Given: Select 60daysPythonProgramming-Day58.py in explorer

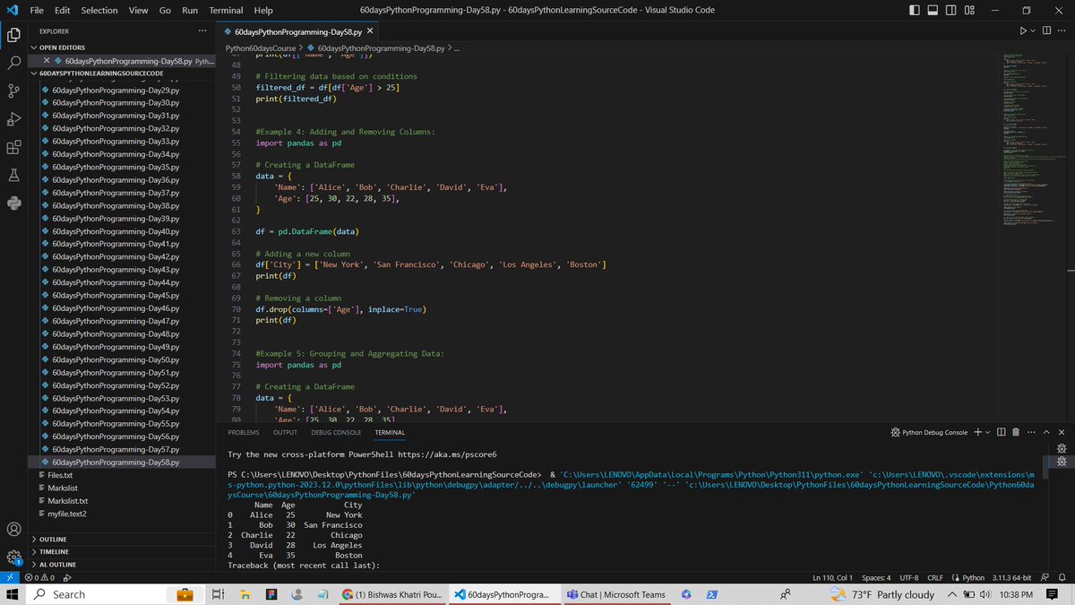Looking at the screenshot, I should pyautogui.click(x=121, y=462).
